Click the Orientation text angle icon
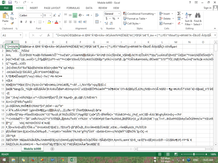Image resolution: width=218 pixels, height=163 pixels. 80,15
